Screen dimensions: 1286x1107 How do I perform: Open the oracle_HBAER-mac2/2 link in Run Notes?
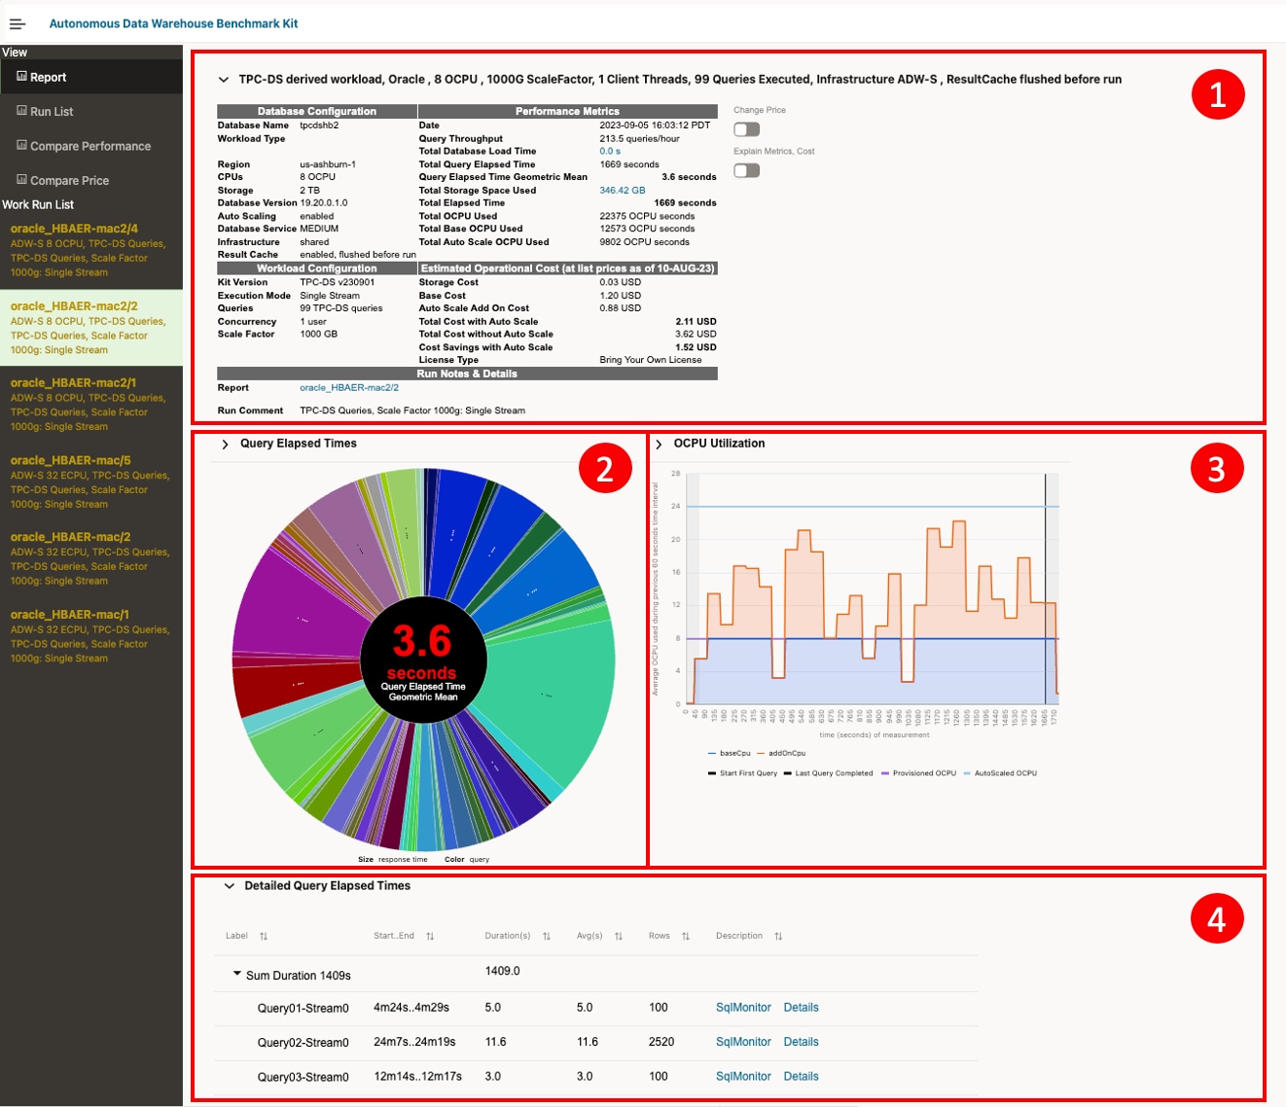pyautogui.click(x=349, y=387)
